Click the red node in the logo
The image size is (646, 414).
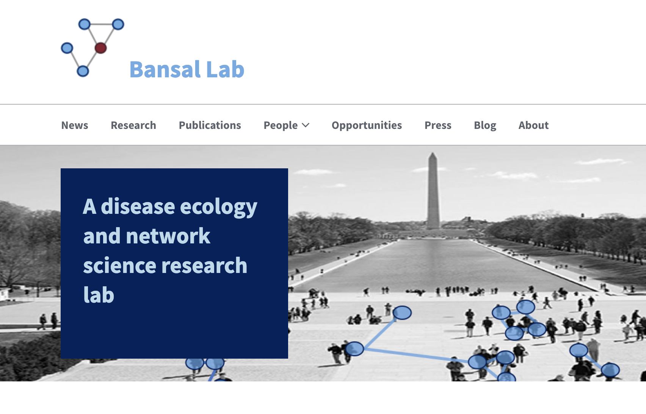coord(100,48)
